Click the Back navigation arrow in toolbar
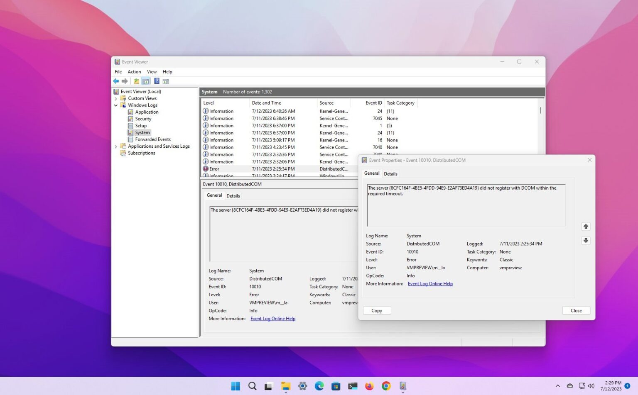The height and width of the screenshot is (395, 638). tap(116, 81)
